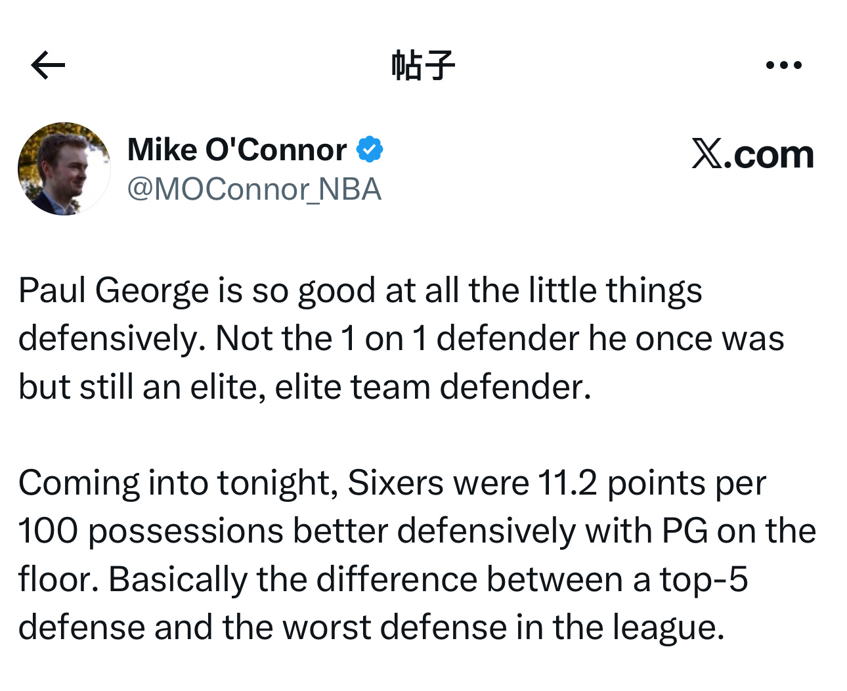Open Mike O'Connor's profile via his name
This screenshot has height=691, width=847.
[x=236, y=148]
